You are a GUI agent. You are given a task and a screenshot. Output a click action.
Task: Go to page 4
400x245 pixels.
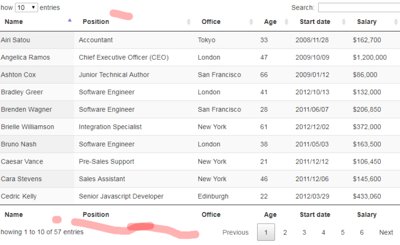coord(323,232)
